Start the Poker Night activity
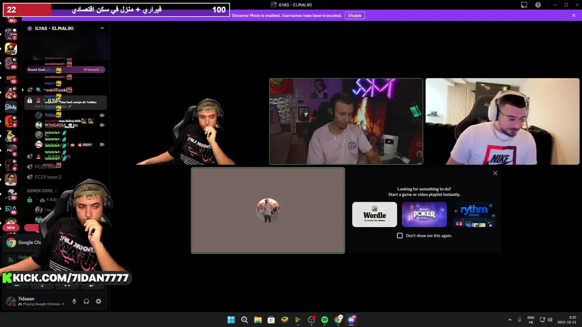Viewport: 582px width, 327px height. [424, 214]
